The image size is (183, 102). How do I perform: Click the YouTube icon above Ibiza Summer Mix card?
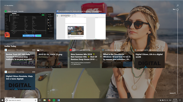[71, 50]
